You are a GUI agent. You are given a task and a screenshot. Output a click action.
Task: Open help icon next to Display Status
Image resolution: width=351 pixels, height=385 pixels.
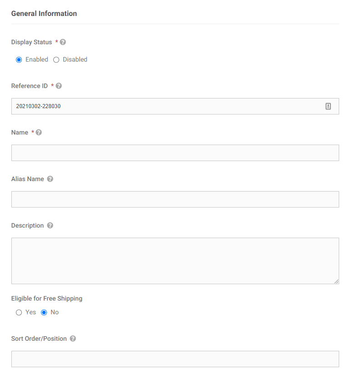coord(63,42)
